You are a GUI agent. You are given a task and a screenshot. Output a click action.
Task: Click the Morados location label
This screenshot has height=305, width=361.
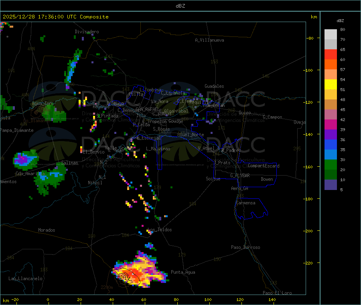[47, 230]
